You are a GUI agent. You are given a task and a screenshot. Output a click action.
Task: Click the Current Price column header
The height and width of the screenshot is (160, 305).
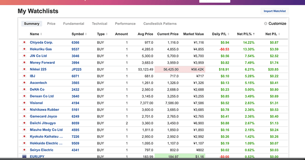tap(168, 34)
